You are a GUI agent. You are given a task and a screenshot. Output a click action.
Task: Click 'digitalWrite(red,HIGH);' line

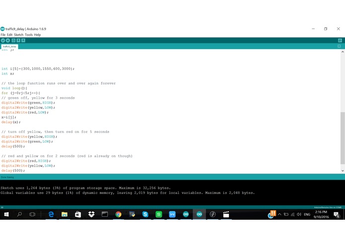point(26,161)
